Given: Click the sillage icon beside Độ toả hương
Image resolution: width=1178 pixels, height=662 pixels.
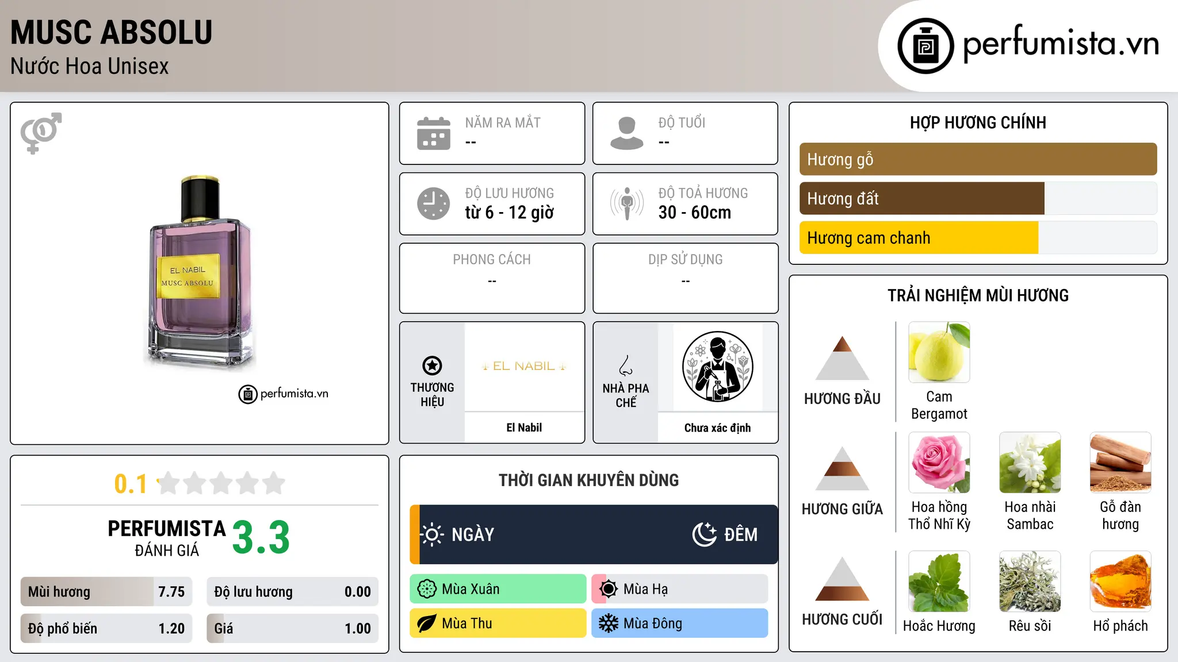Looking at the screenshot, I should click(627, 203).
